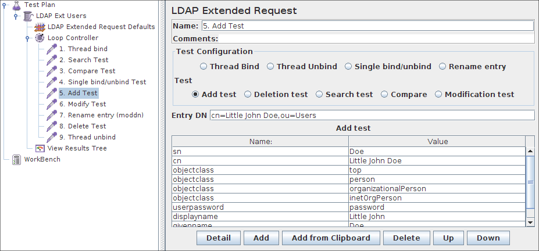The height and width of the screenshot is (251, 539).
Task: Click the View Results Tree icon
Action: tap(40, 148)
